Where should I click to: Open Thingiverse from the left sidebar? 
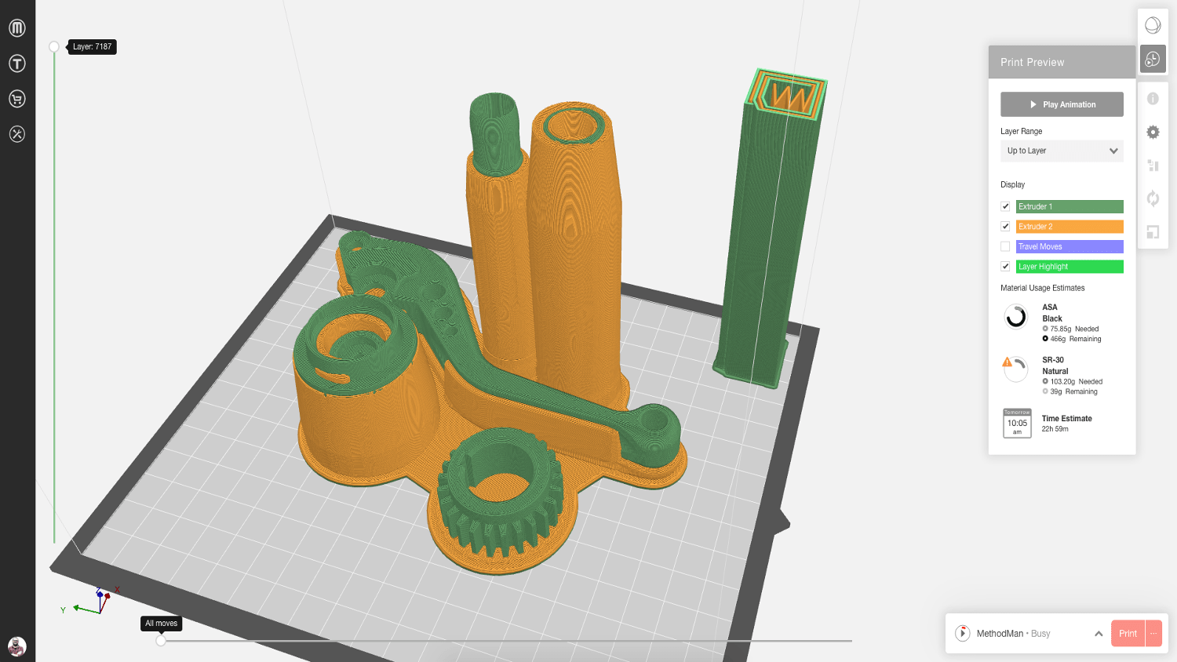coord(16,63)
